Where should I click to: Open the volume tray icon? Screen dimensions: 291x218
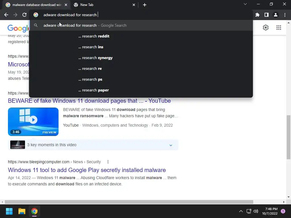(x=256, y=211)
